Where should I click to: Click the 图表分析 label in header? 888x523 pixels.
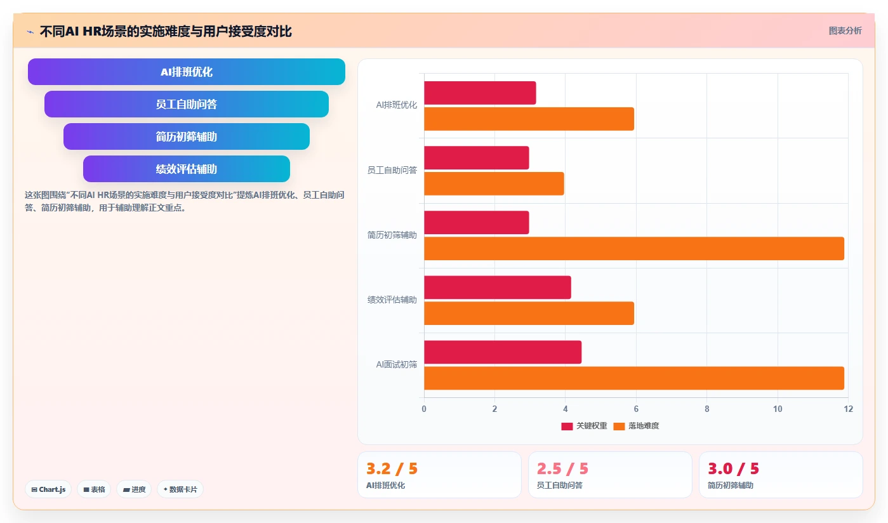[845, 30]
